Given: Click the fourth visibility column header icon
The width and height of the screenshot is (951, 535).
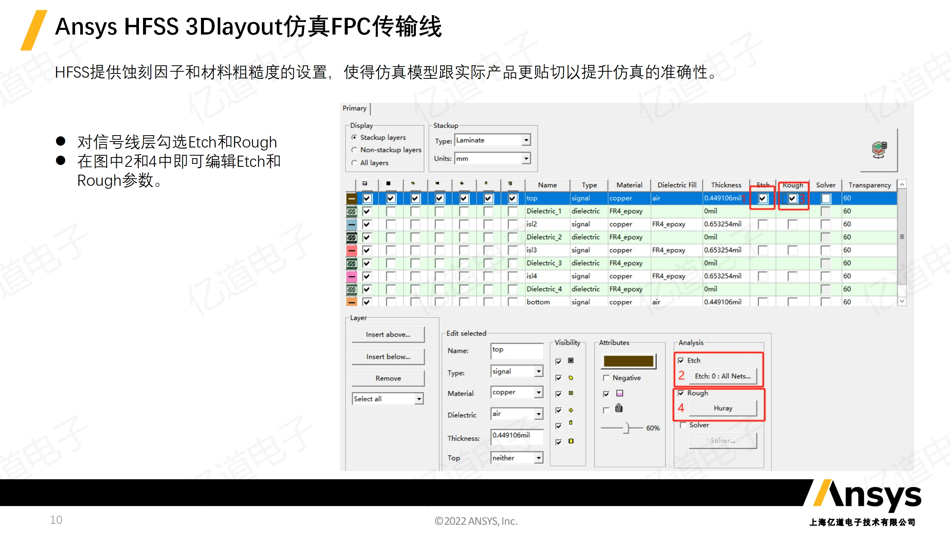Looking at the screenshot, I should pyautogui.click(x=438, y=184).
